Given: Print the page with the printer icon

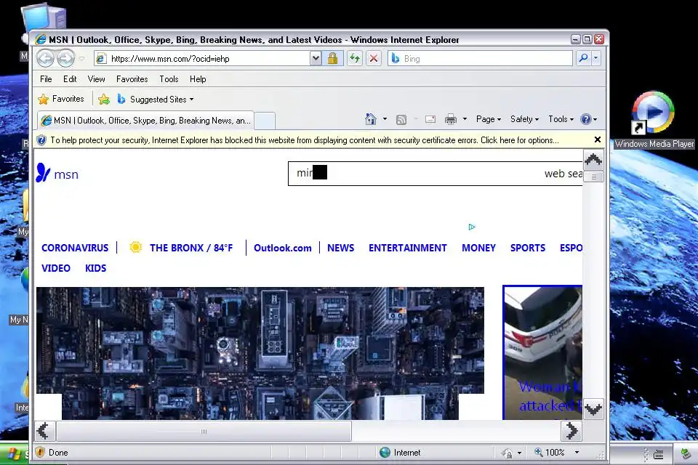Looking at the screenshot, I should point(451,119).
